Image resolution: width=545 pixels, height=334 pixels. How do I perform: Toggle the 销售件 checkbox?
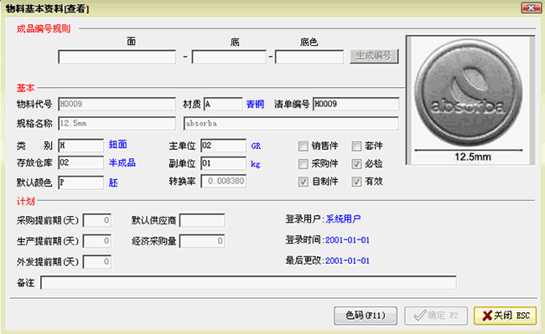303,146
